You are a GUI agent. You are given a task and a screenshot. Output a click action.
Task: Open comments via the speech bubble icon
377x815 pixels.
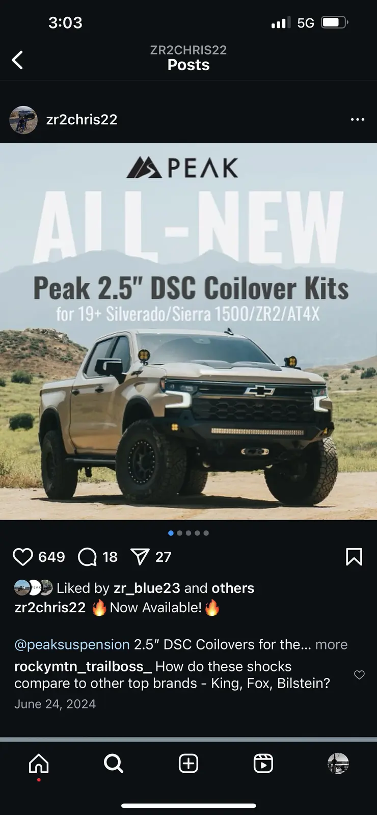87,557
